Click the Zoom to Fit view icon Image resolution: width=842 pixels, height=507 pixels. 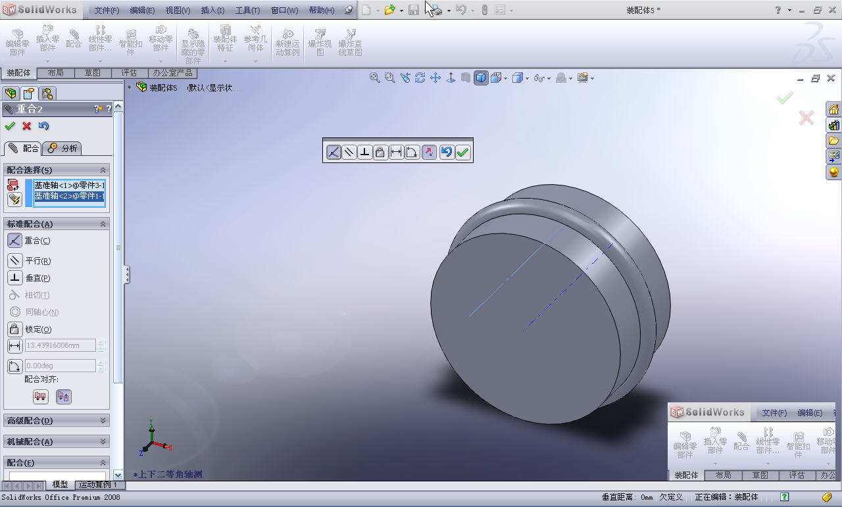pos(375,78)
